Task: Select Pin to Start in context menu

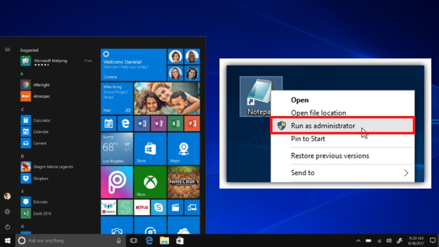Action: coord(308,139)
